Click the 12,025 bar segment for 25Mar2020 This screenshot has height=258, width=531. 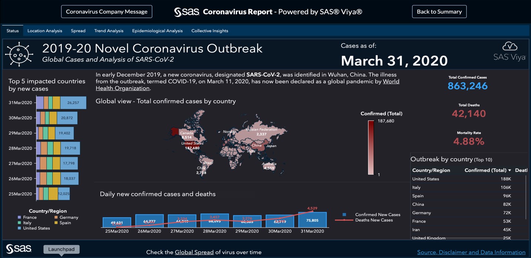pos(64,194)
